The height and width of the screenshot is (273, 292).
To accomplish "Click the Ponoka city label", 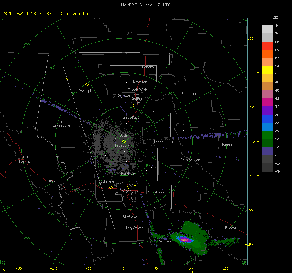I will (148, 67).
